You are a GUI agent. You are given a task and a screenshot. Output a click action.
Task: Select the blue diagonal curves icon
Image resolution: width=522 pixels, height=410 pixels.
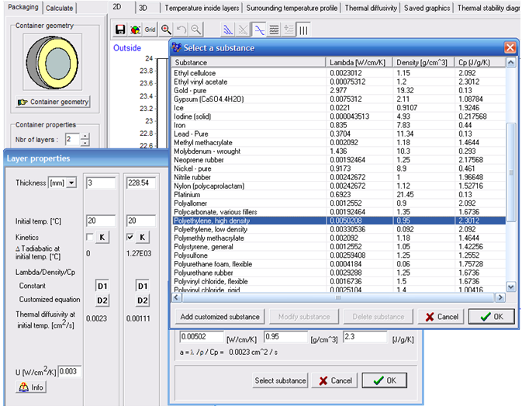(228, 30)
